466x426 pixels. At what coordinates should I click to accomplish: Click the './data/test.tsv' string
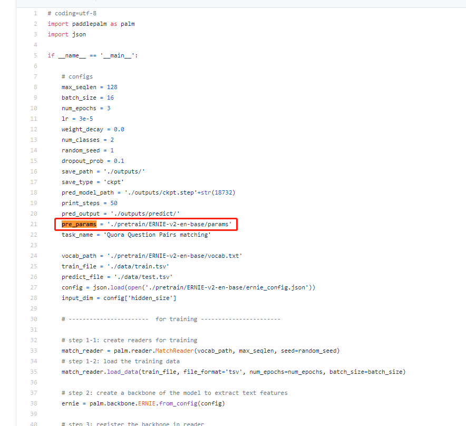pos(143,277)
